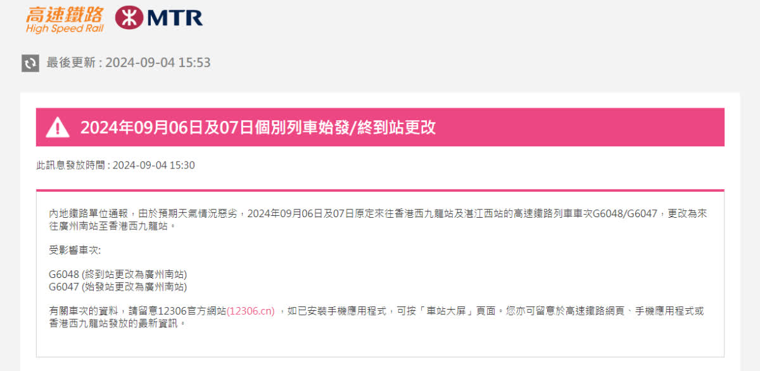Click the 香港西九龍站發放的最新資訊 closing sentence
The width and height of the screenshot is (760, 371).
click(118, 323)
